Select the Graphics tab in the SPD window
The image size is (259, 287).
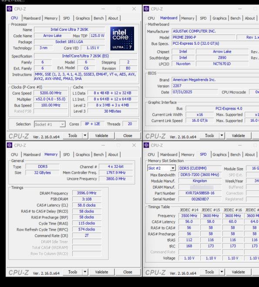[219, 155]
